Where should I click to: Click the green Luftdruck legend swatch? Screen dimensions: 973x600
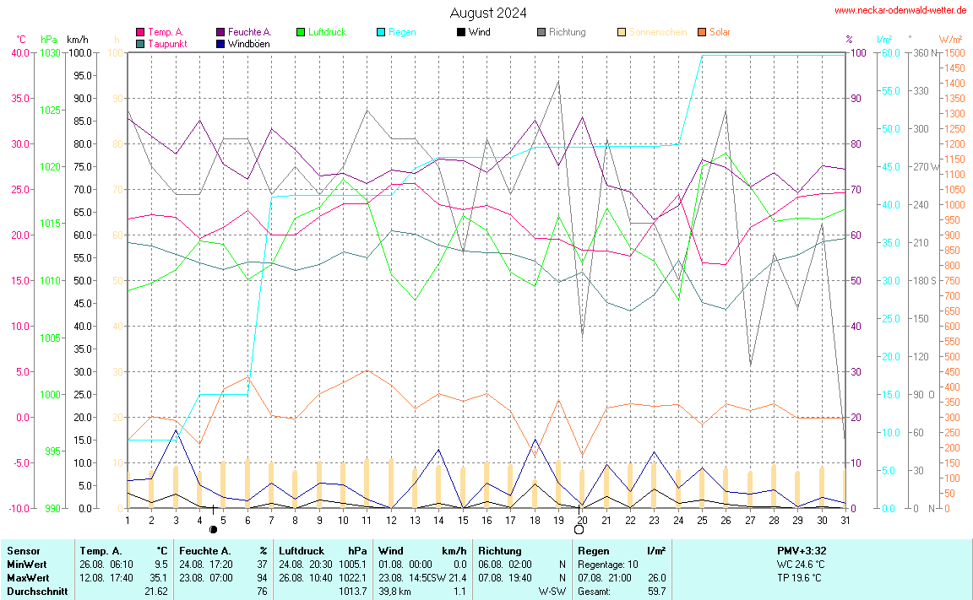click(x=301, y=32)
